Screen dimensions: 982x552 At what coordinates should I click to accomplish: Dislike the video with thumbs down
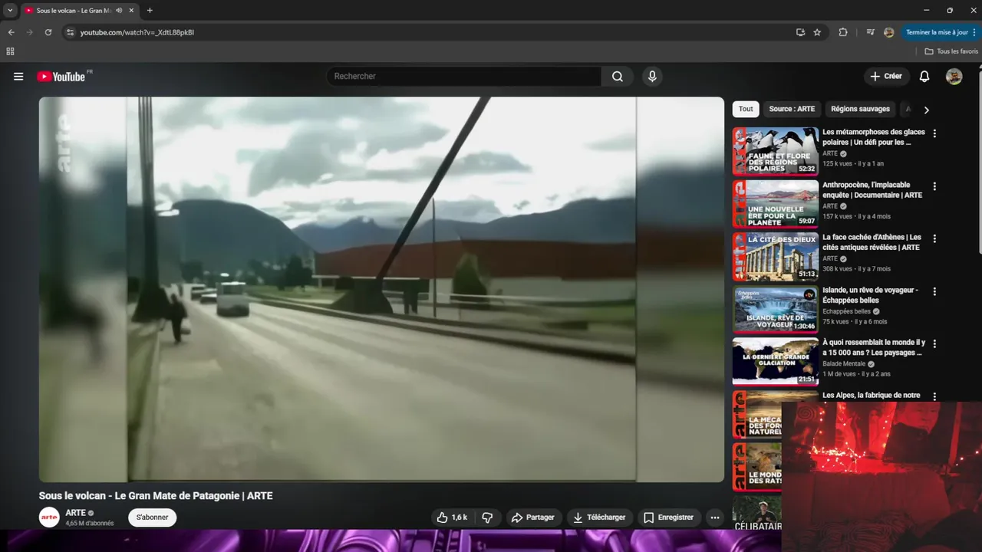487,517
